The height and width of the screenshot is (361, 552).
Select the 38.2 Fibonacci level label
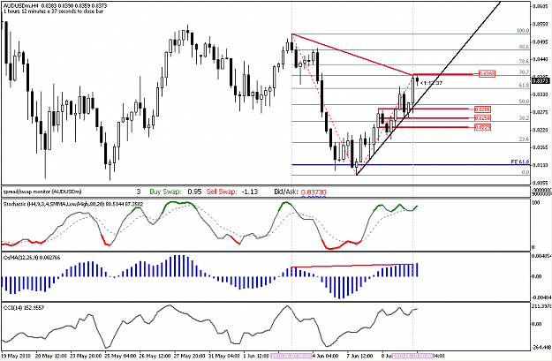pos(524,118)
